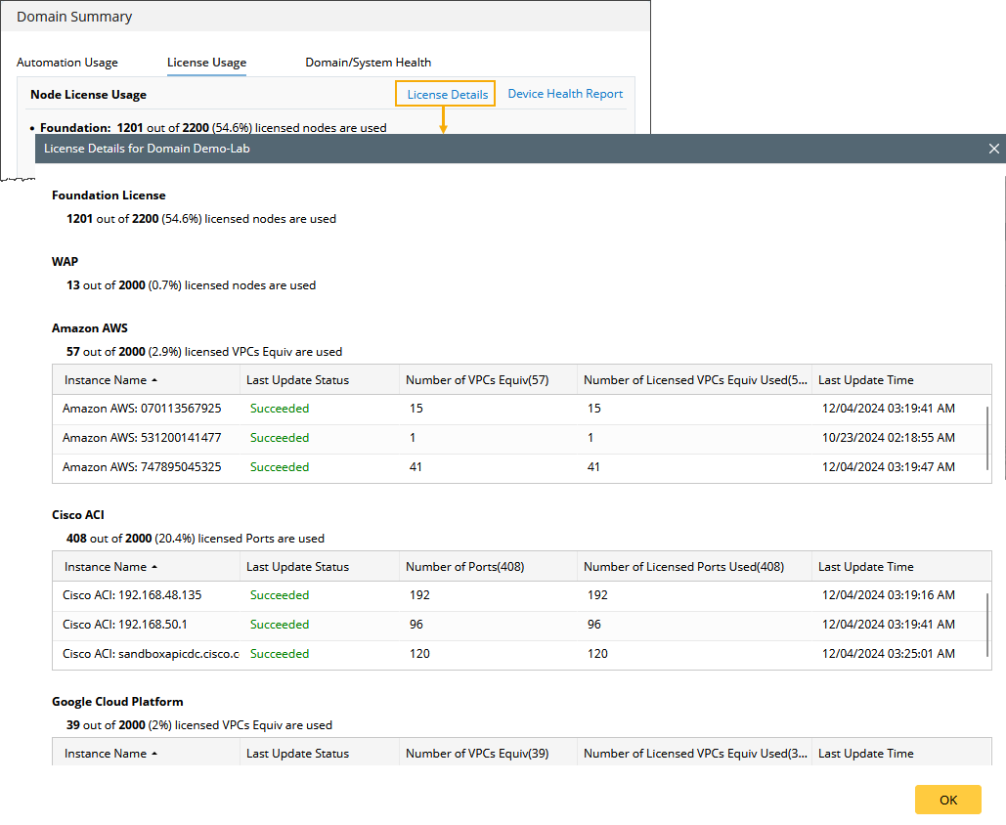Open the License Details link

pyautogui.click(x=447, y=94)
